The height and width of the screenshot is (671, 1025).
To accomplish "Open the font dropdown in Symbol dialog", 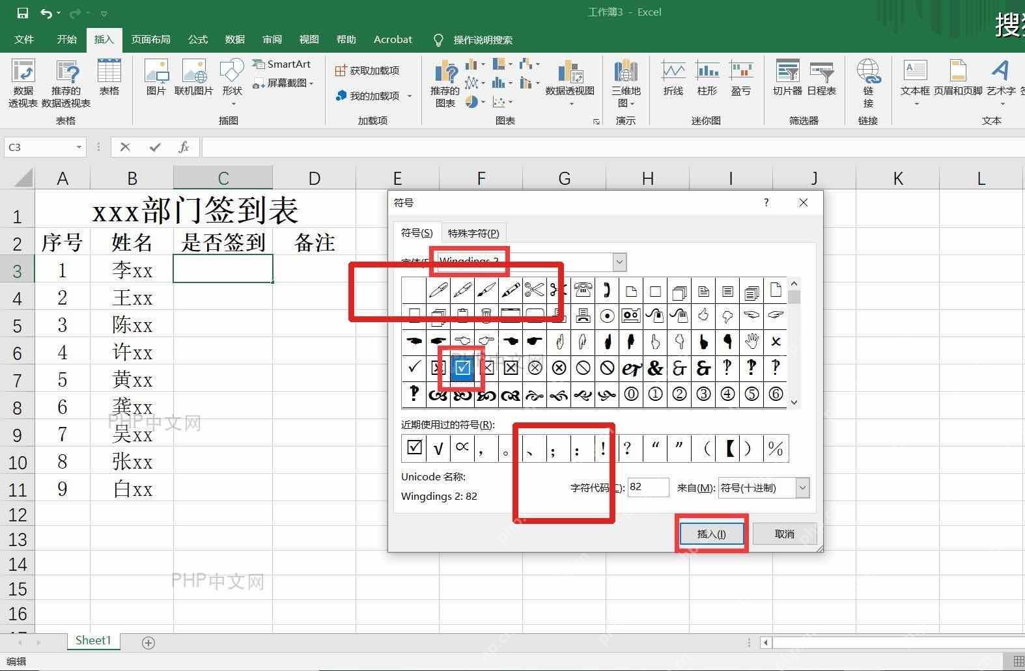I will 619,262.
